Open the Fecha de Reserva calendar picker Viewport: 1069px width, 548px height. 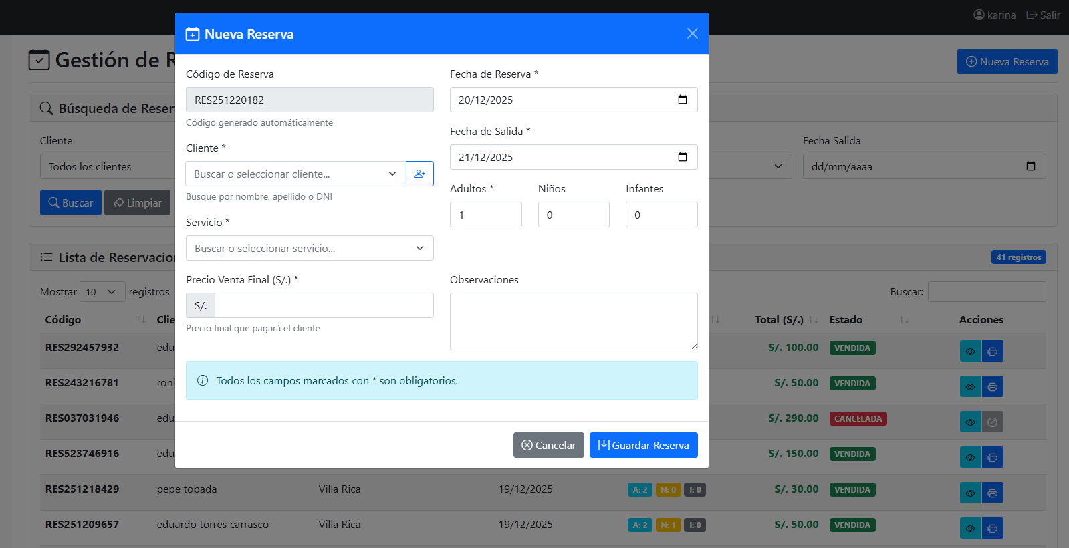(682, 100)
